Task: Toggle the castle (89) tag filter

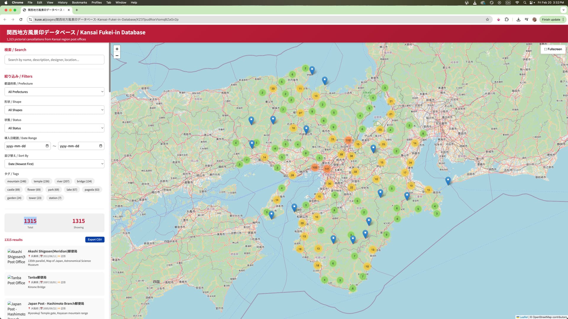Action: (13, 190)
